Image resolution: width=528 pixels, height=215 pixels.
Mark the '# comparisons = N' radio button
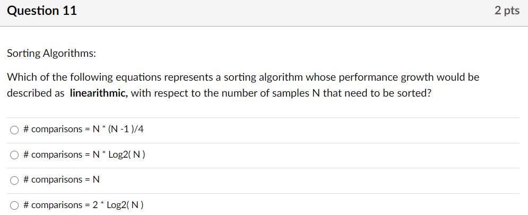pos(14,180)
